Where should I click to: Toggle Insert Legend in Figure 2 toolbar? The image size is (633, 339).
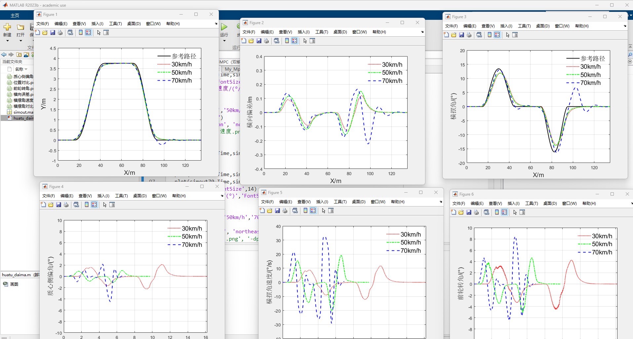(x=295, y=41)
